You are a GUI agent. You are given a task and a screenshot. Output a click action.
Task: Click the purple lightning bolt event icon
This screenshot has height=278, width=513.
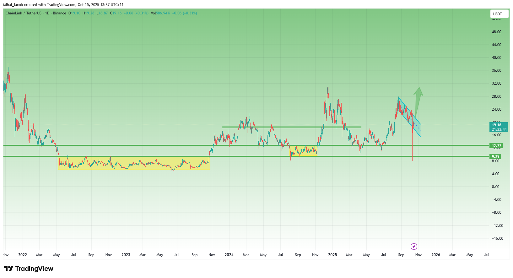coord(414,246)
